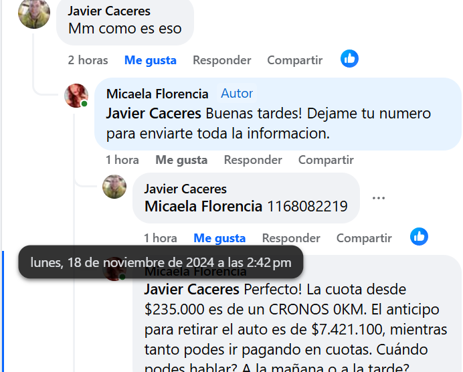This screenshot has width=463, height=372.
Task: Click Responder under the 'Mm como es eso' comment
Action: pos(221,60)
